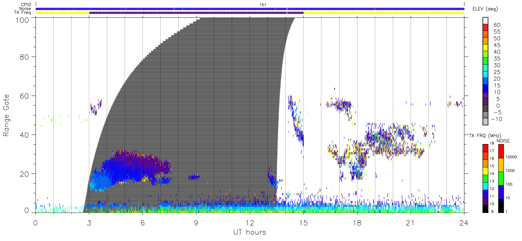Click the 80 tick on Range Gate axis

25,57
